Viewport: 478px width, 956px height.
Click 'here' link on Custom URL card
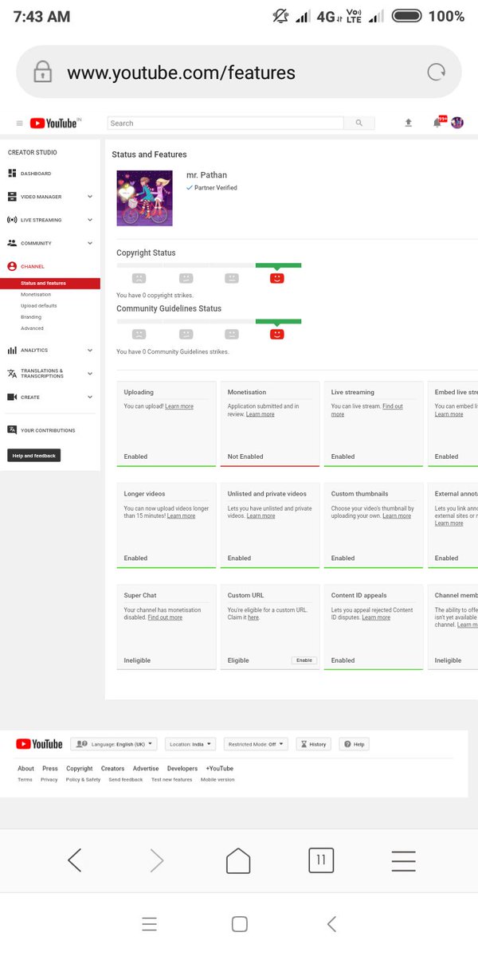point(253,618)
